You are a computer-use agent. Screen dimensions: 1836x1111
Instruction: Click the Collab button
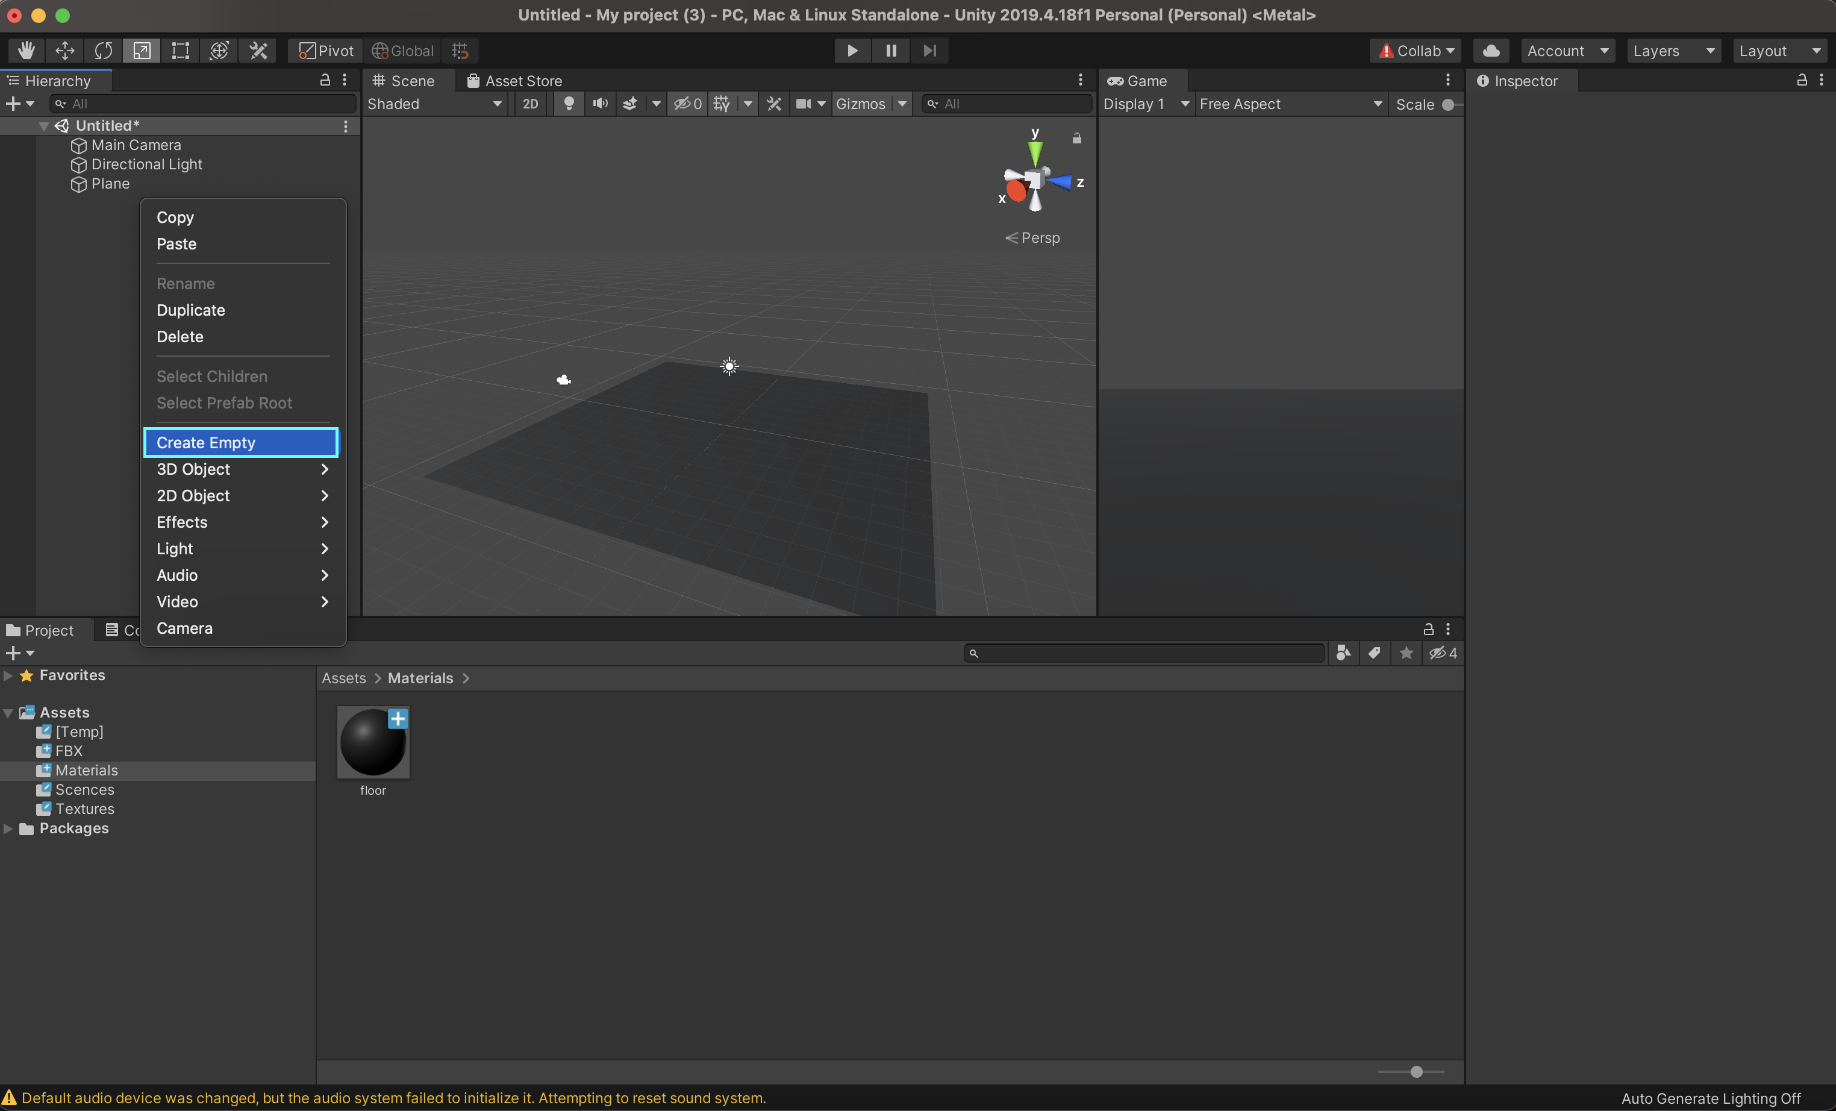tap(1416, 51)
